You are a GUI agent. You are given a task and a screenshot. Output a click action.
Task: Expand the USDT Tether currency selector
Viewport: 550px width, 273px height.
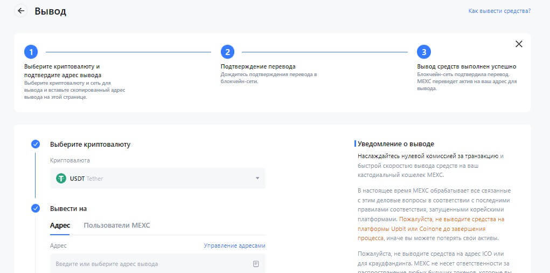tap(157, 178)
